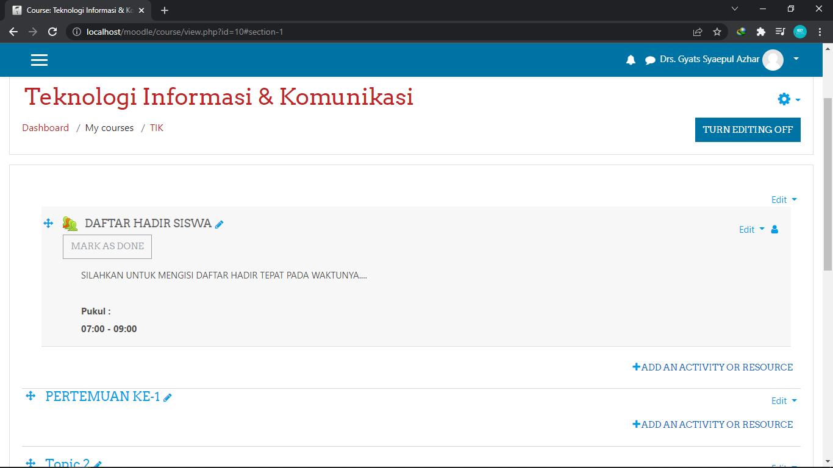833x468 pixels.
Task: Click the site information icon in address bar
Action: (x=77, y=32)
